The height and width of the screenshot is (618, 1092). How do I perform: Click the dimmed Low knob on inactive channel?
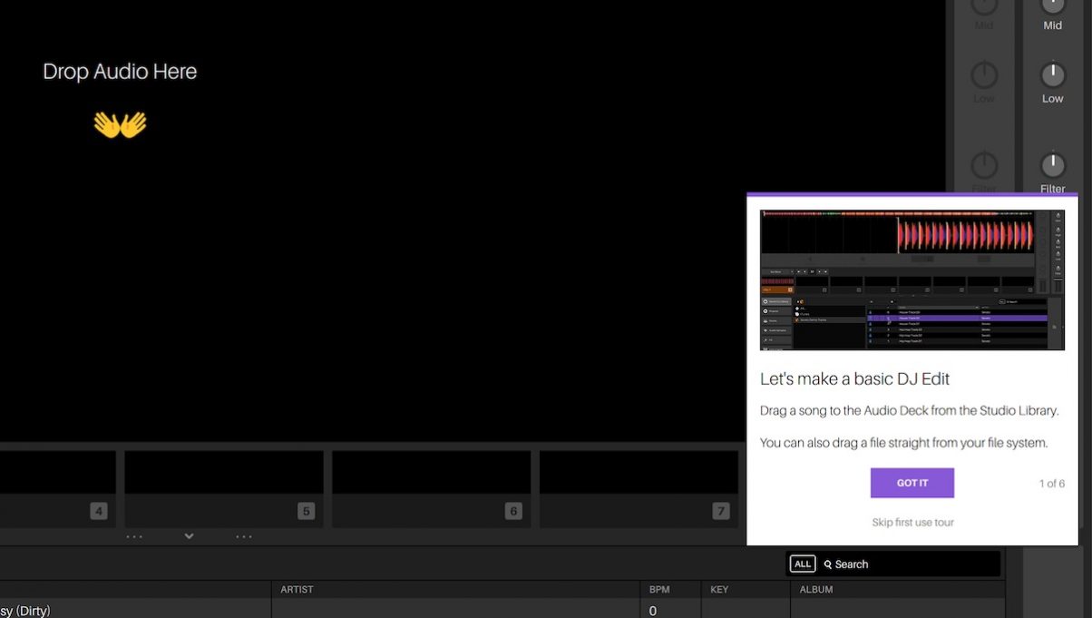pyautogui.click(x=984, y=75)
